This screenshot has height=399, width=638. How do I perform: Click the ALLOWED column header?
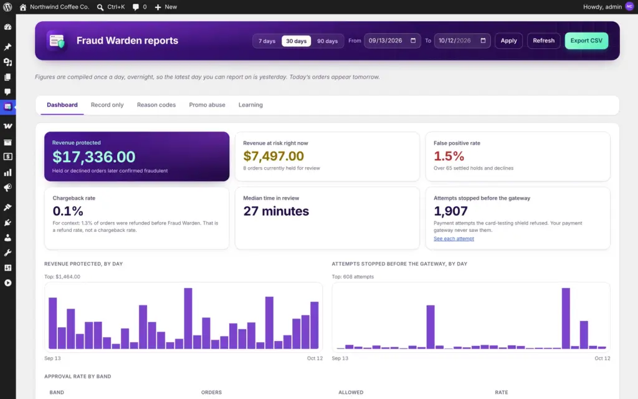[351, 393]
